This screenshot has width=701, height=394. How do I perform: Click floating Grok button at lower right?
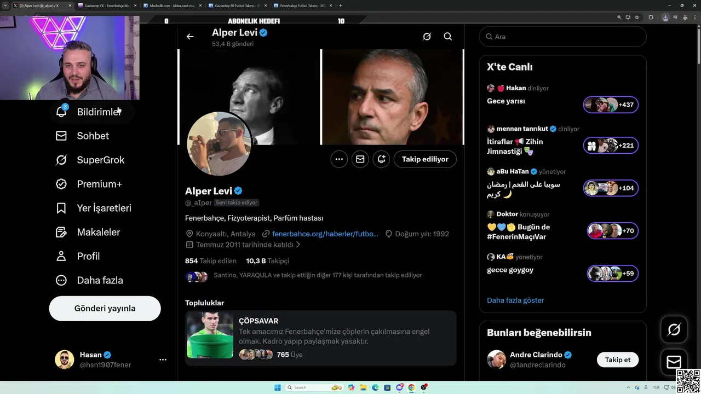[674, 329]
